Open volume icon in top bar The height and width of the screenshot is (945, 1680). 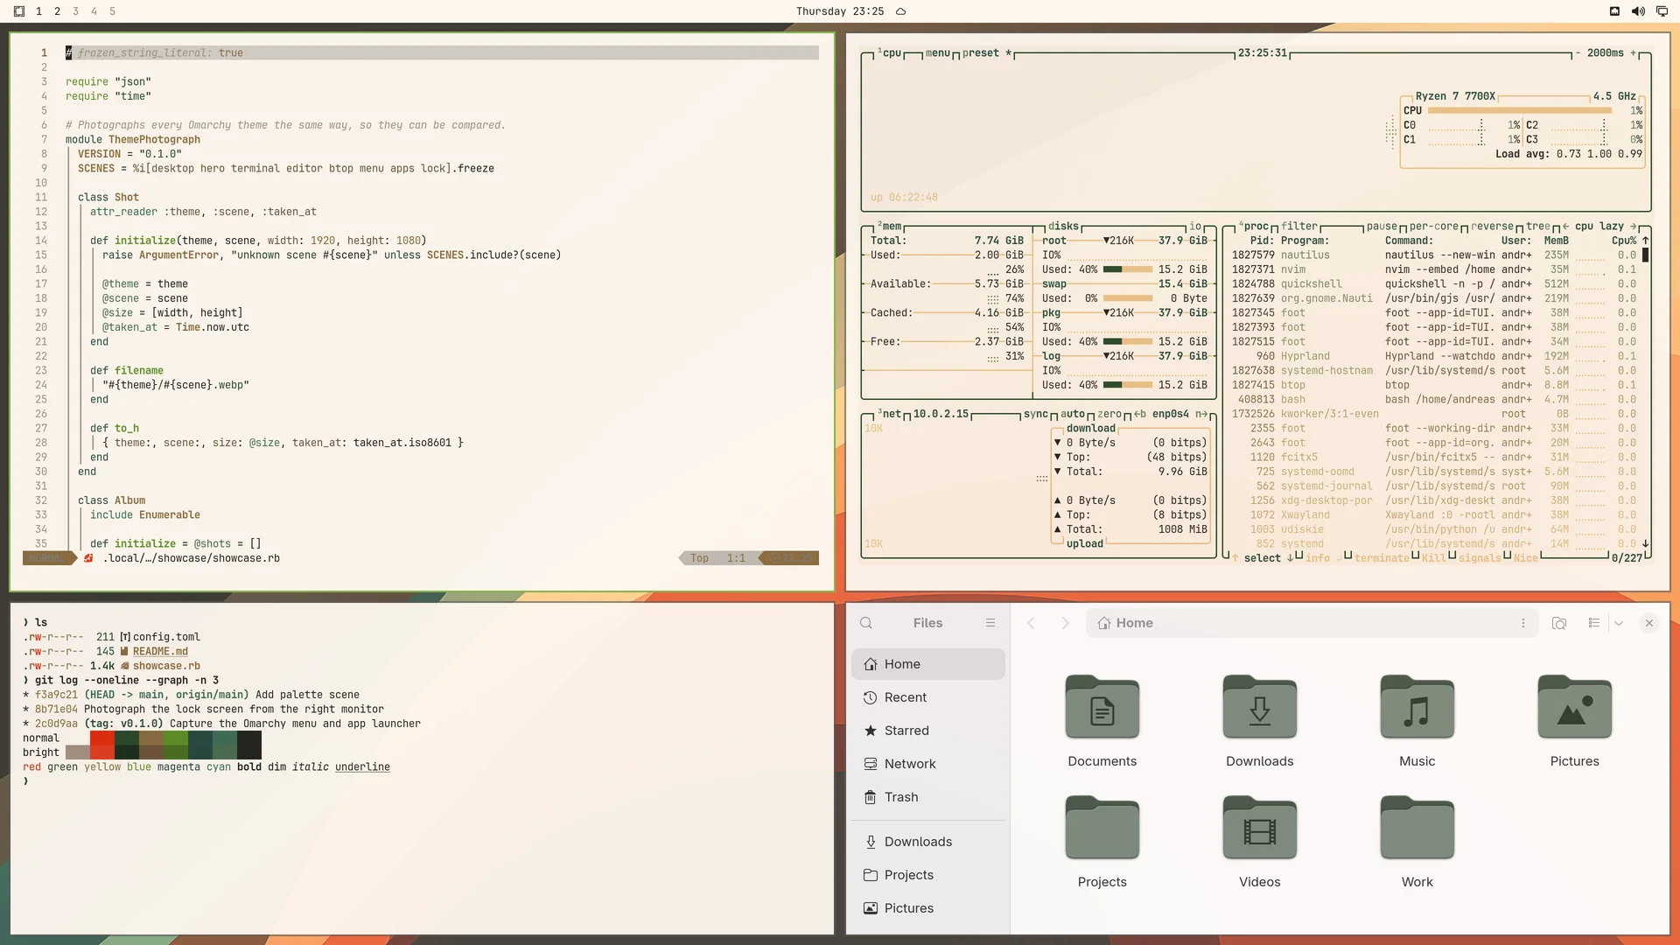tap(1638, 11)
